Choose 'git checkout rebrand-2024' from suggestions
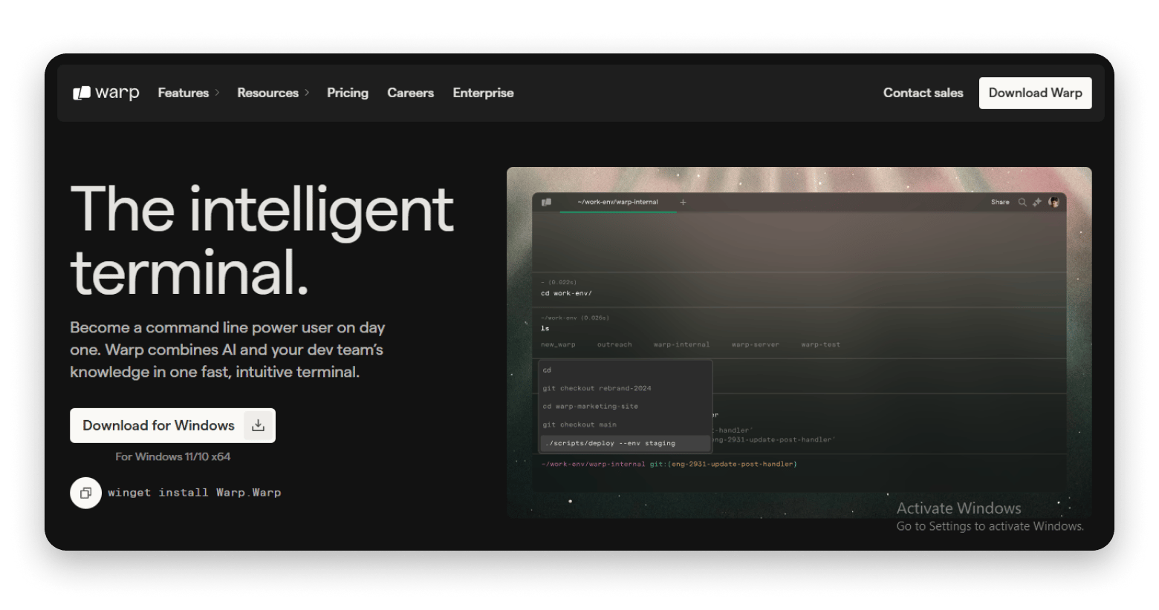Screen dimensions: 1159x610 coord(597,388)
